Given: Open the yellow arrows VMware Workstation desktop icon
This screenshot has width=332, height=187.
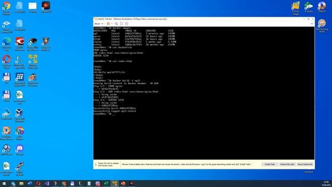Looking at the screenshot, I should tap(33, 62).
